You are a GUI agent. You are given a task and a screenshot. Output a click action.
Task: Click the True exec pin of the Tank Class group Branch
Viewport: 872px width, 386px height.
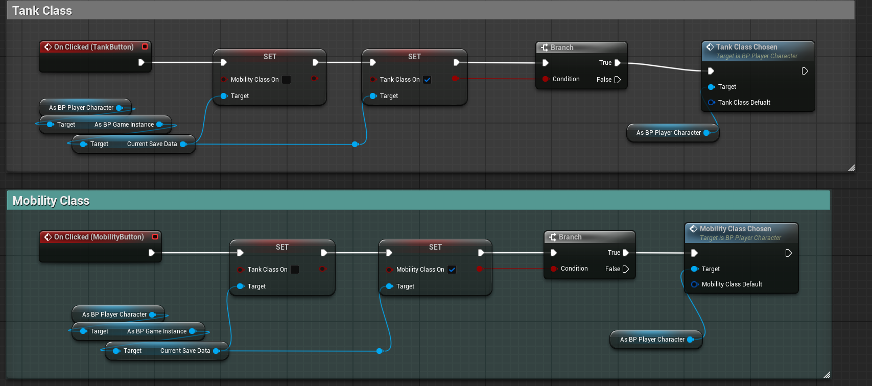(x=618, y=63)
